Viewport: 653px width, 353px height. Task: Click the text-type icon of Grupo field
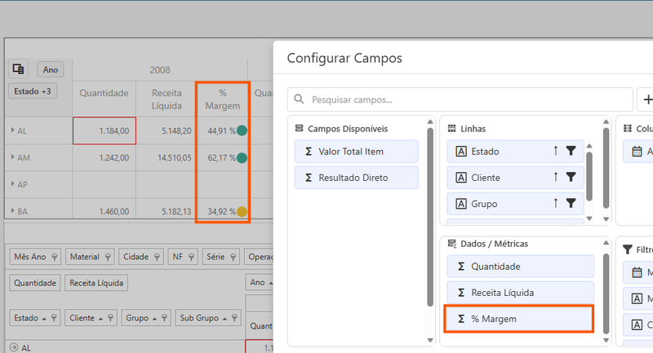click(x=461, y=204)
